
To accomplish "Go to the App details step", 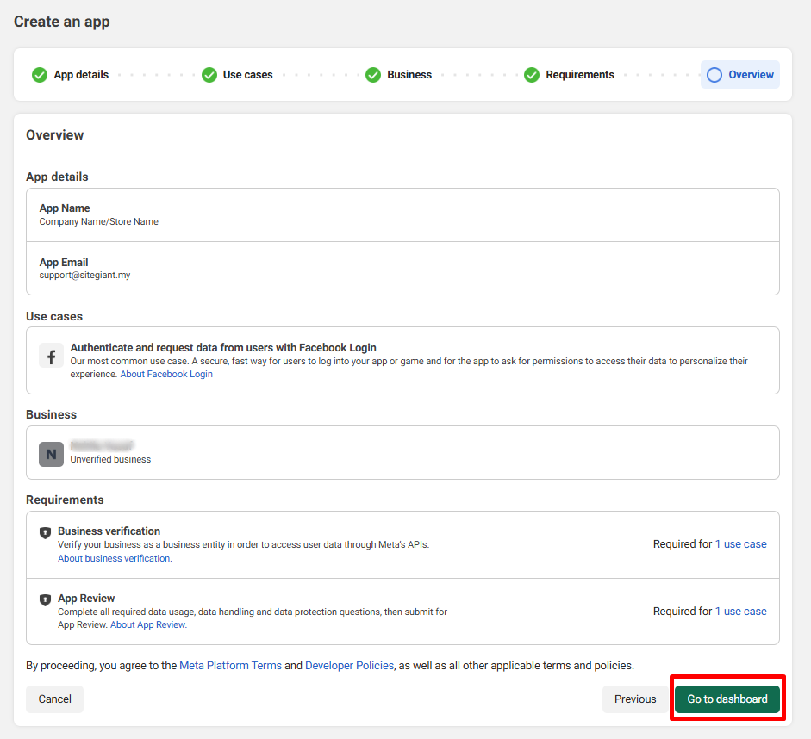I will pyautogui.click(x=81, y=75).
